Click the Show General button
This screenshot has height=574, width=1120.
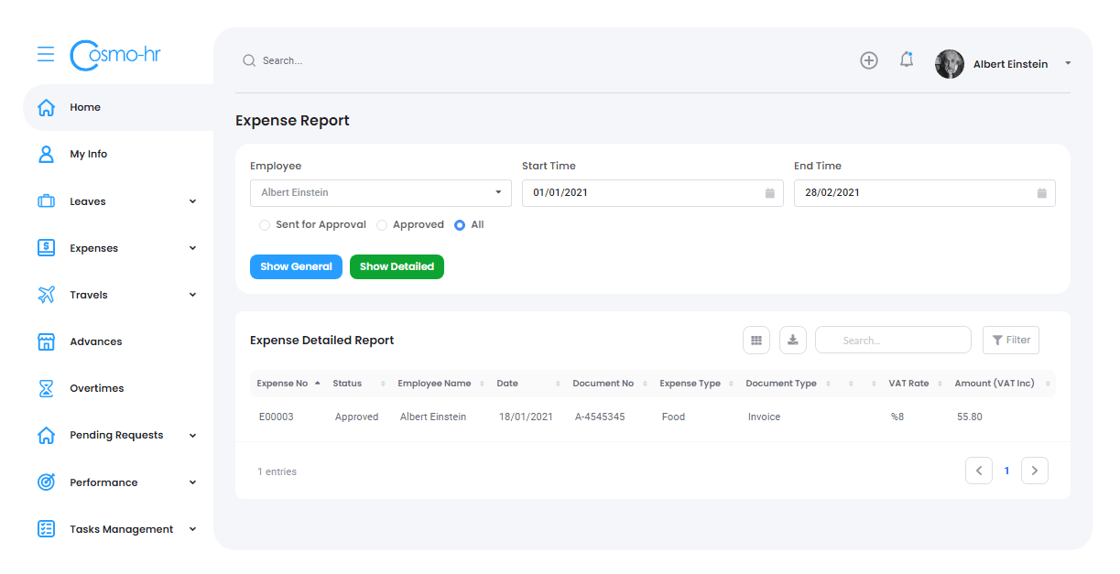(296, 266)
